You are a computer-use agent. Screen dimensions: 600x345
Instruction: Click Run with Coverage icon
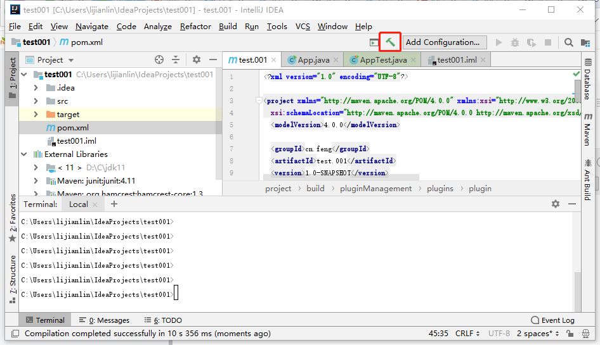(532, 42)
